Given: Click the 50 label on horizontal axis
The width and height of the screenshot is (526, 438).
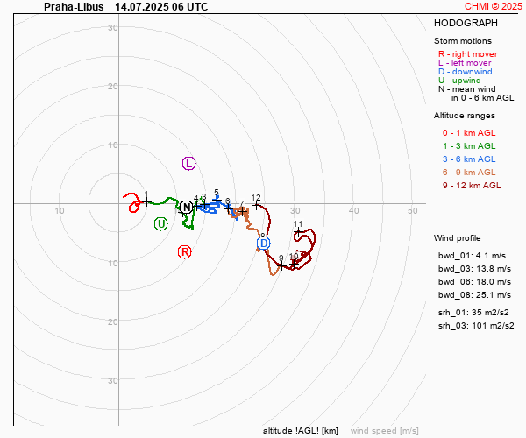Looking at the screenshot, I should pos(413,211).
